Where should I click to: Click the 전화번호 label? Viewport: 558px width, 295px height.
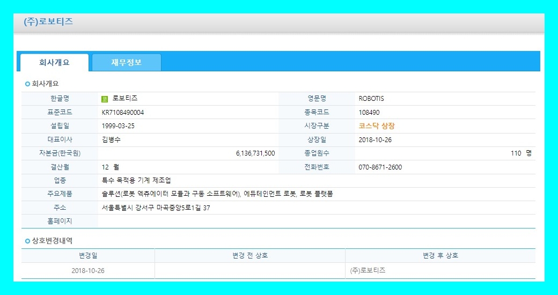pos(317,167)
